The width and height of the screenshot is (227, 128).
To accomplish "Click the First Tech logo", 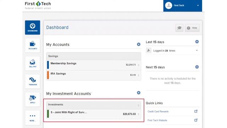I will click(38, 5).
